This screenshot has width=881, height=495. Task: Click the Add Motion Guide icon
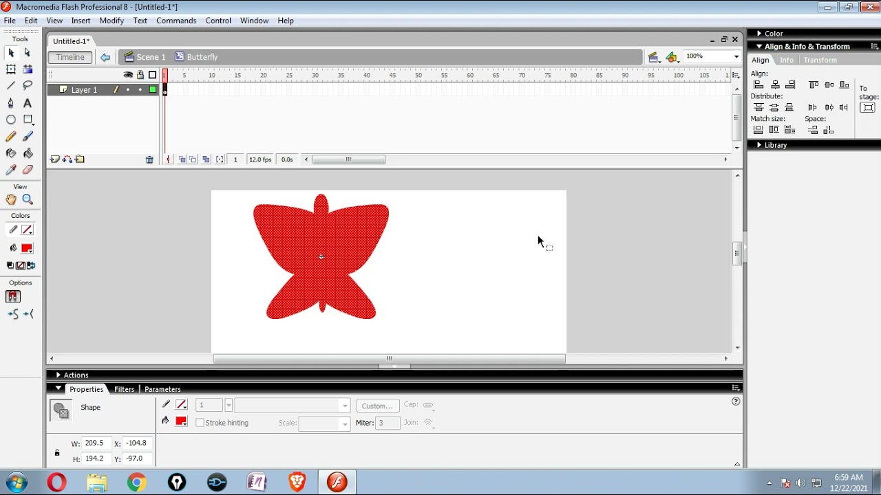click(67, 159)
